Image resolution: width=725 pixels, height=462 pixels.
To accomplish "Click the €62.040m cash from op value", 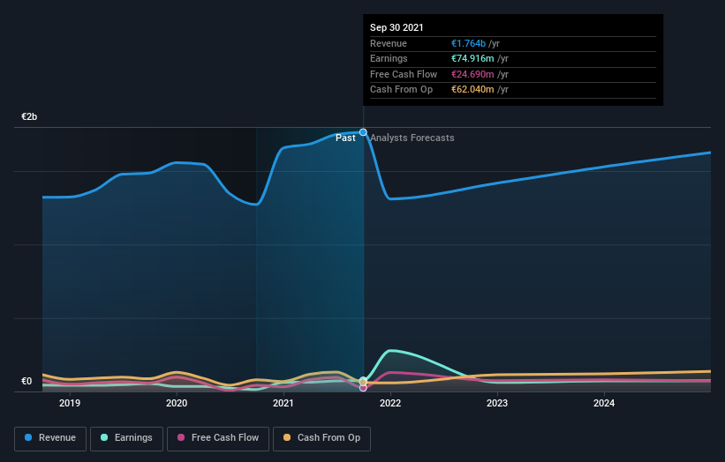I will pos(472,90).
